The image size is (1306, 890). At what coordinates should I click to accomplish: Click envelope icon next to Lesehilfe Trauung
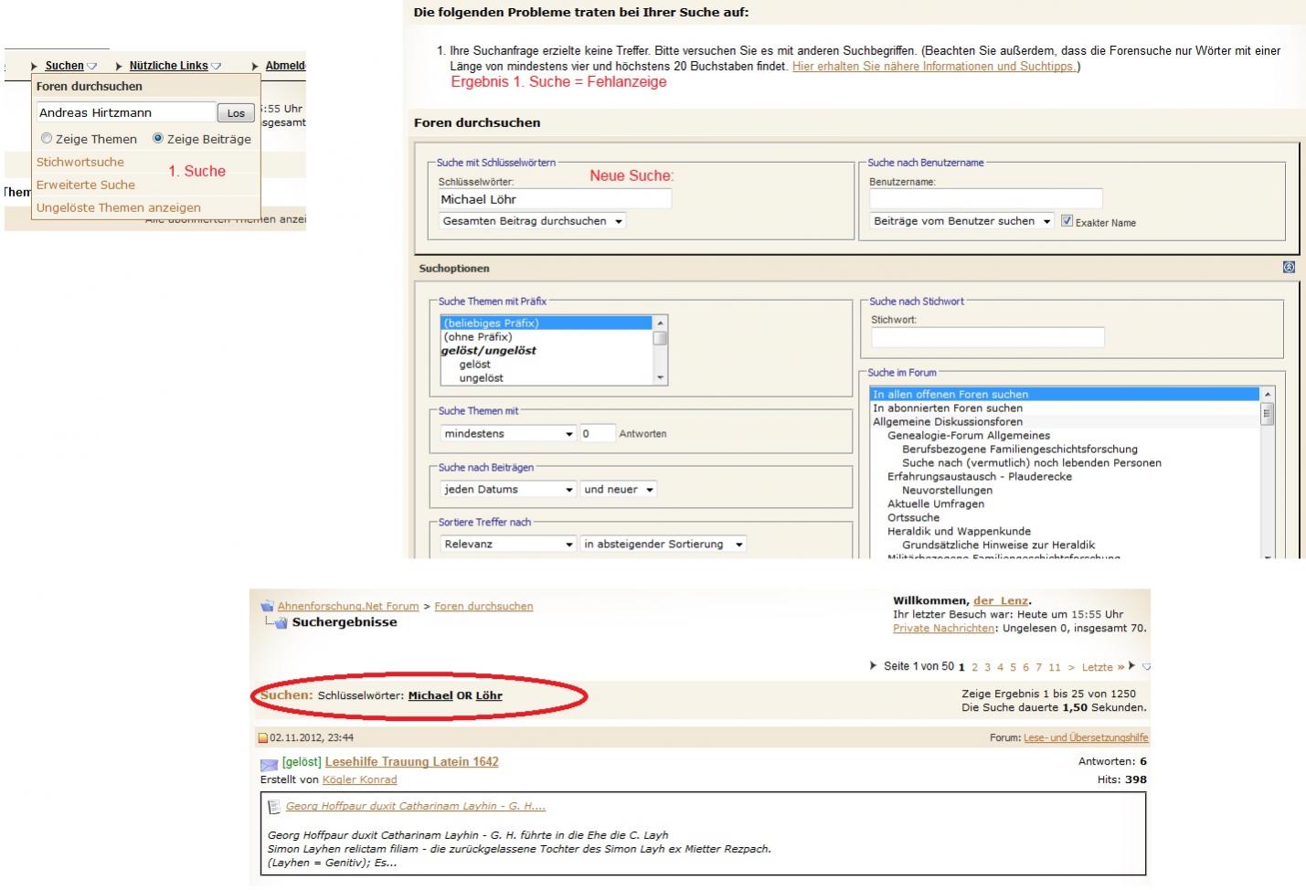pos(269,764)
